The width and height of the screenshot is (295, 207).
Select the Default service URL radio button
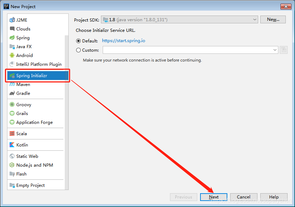click(79, 41)
